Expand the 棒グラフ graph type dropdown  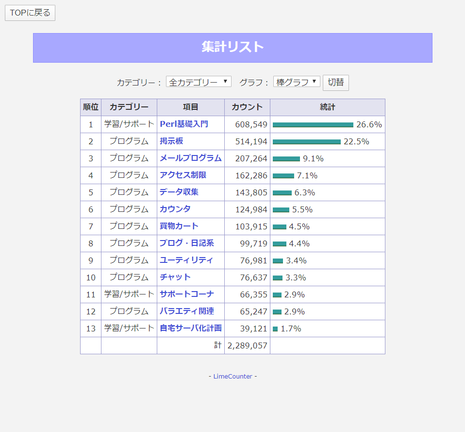click(x=297, y=82)
